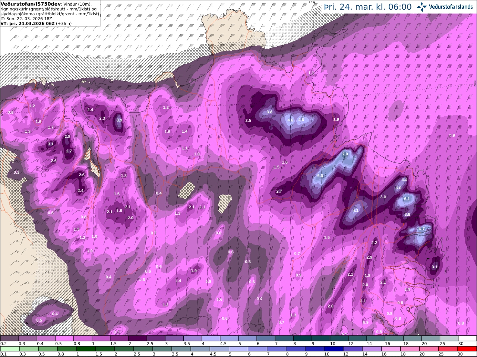The image size is (477, 357).
Task: Click the 2.8 value label in Westfjords
Action: (67, 137)
